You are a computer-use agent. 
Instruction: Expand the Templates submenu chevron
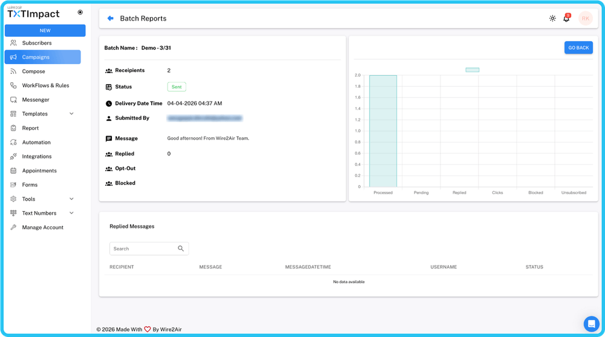tap(71, 114)
